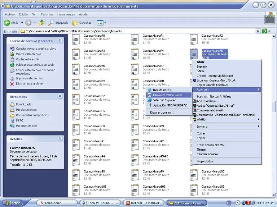This screenshot has width=277, height=207.
Task: Click the green Atrás back arrow
Action: 7,23
